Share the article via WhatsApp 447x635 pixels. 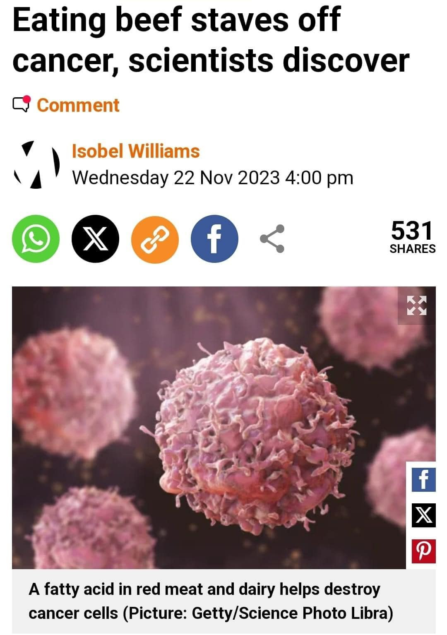click(x=36, y=239)
